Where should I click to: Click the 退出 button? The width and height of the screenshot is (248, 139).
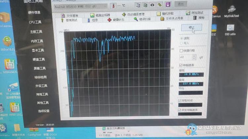[x=181, y=4]
